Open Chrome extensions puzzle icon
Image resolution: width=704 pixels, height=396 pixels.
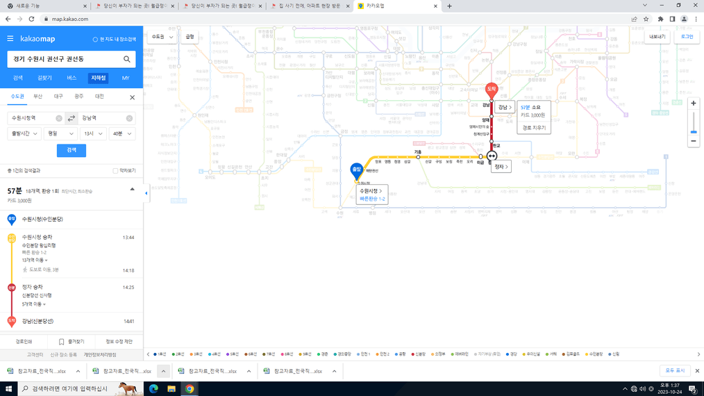pos(660,19)
